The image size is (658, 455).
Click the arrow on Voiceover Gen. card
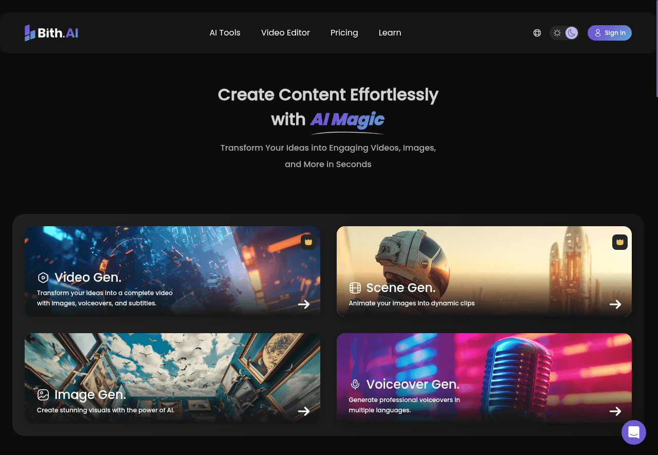point(615,411)
